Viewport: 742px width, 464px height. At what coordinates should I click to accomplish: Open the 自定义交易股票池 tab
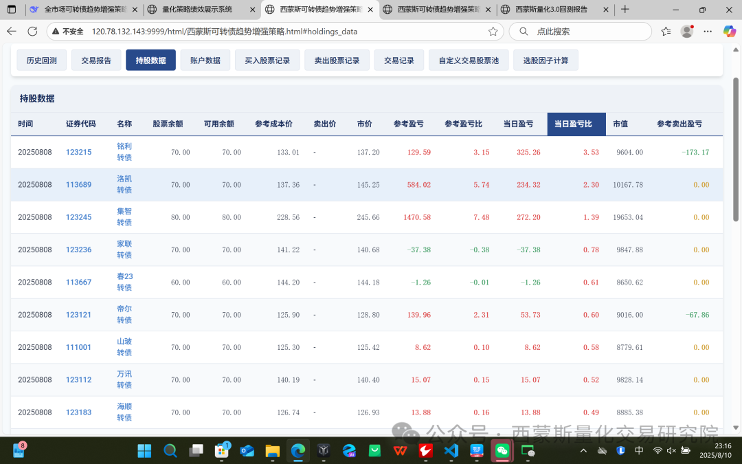(469, 60)
